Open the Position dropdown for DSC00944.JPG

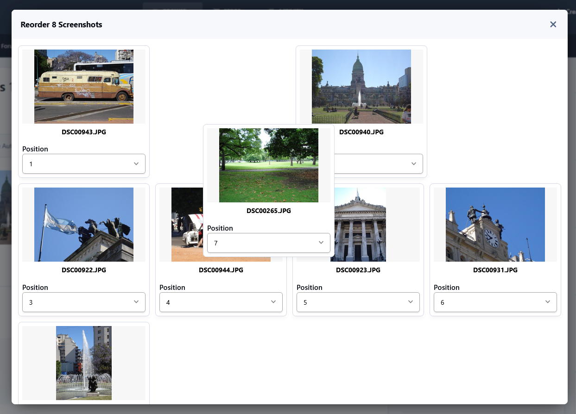coord(221,302)
